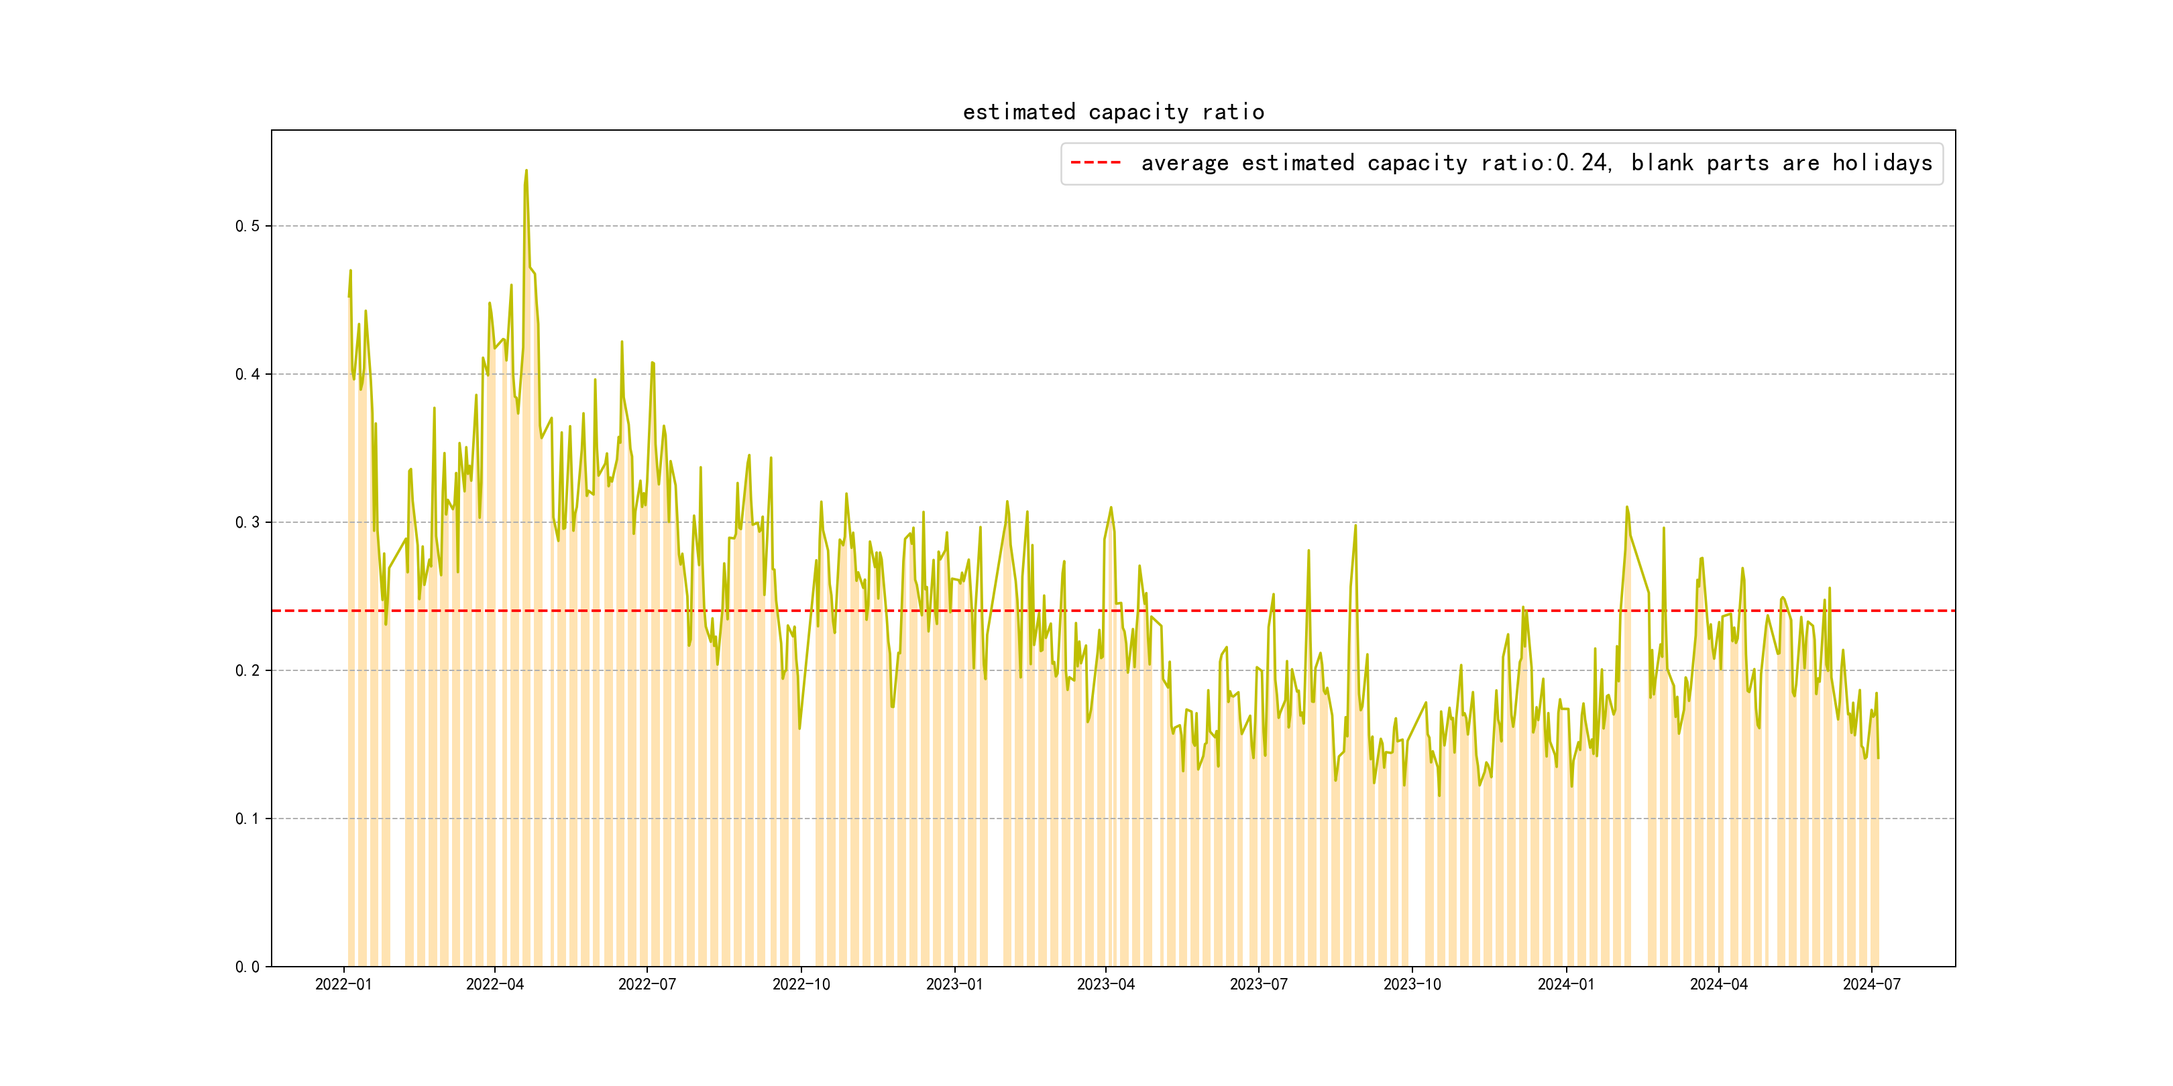Click the 2023-01 x-axis label

[954, 984]
